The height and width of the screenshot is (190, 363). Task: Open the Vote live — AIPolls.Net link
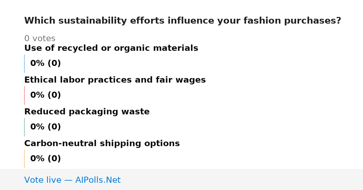[x=72, y=180]
